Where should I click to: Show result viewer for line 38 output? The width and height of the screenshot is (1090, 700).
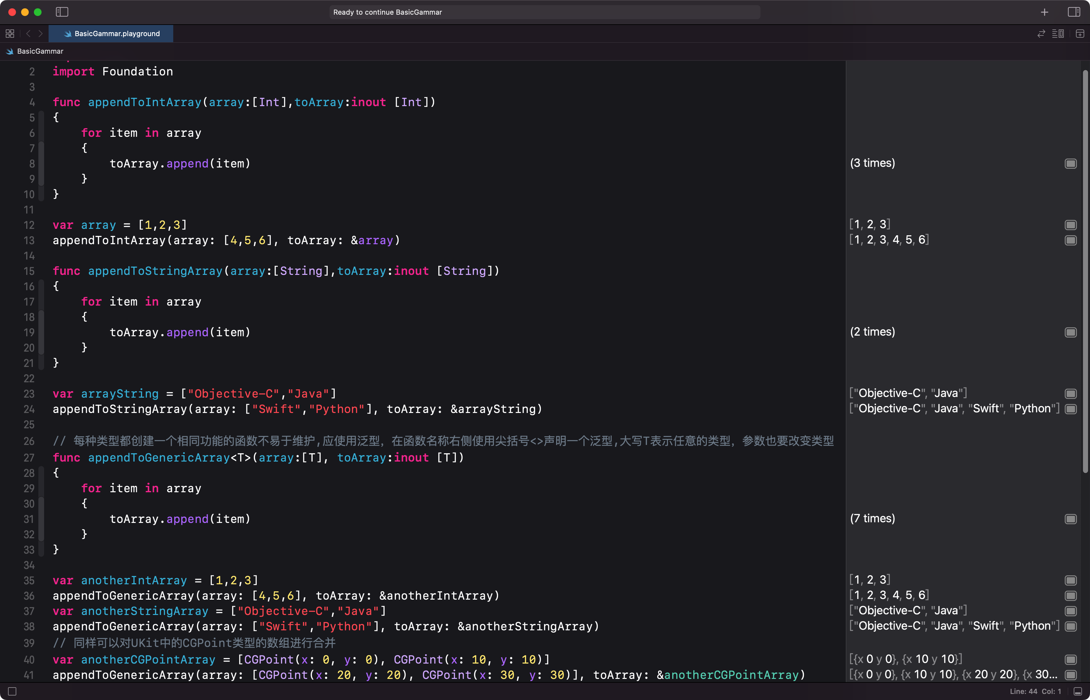(1071, 626)
